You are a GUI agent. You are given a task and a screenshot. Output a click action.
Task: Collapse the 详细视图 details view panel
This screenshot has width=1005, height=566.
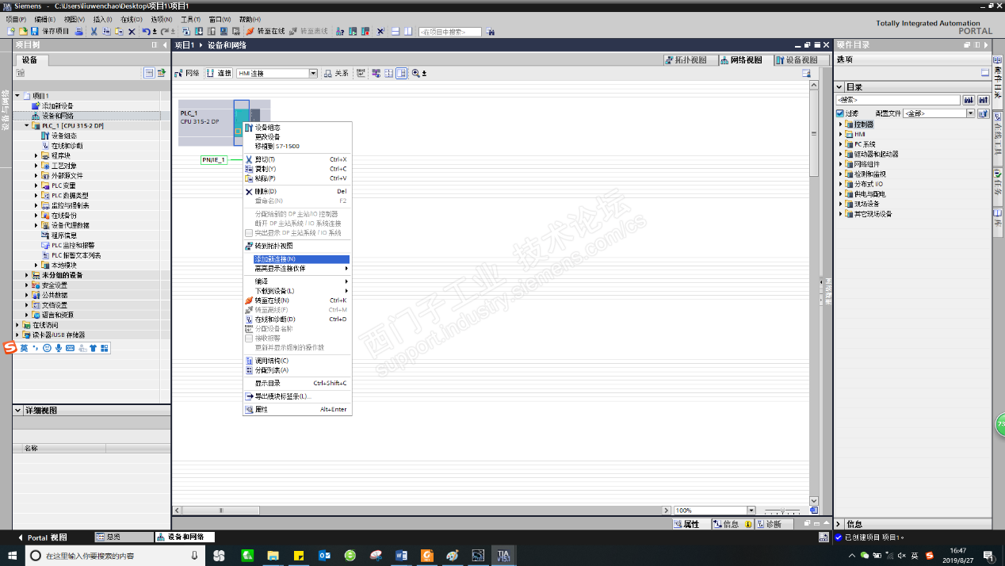[18, 411]
